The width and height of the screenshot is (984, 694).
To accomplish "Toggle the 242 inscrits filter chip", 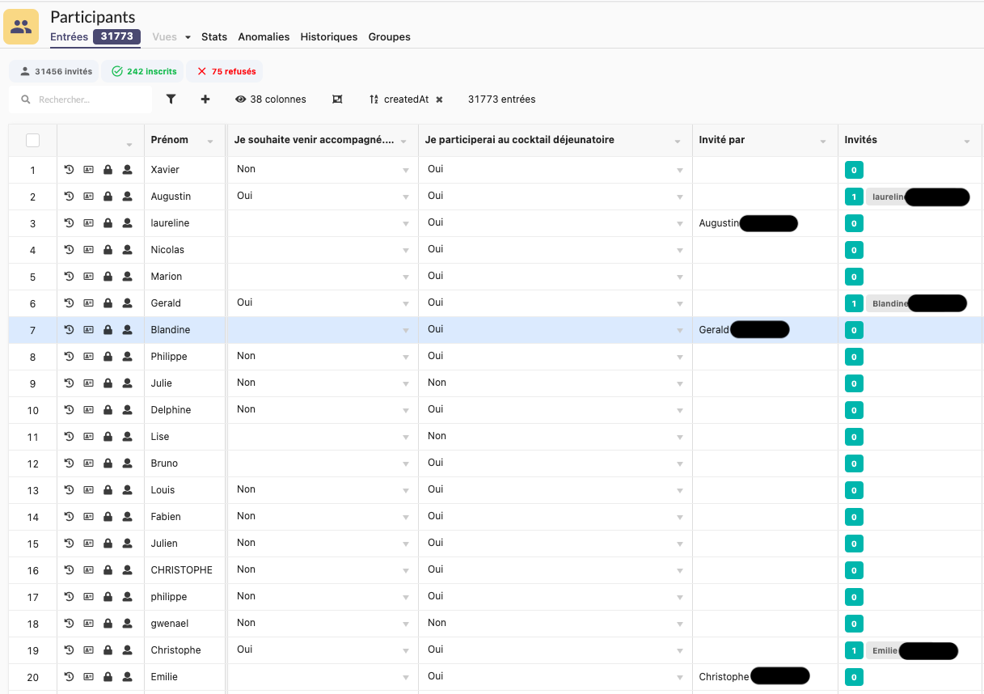I will pos(144,71).
